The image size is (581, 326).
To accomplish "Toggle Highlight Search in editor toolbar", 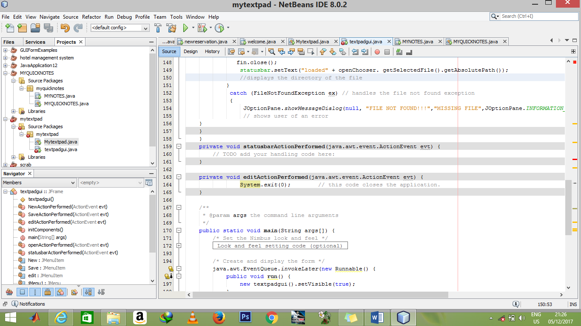I will 301,52.
